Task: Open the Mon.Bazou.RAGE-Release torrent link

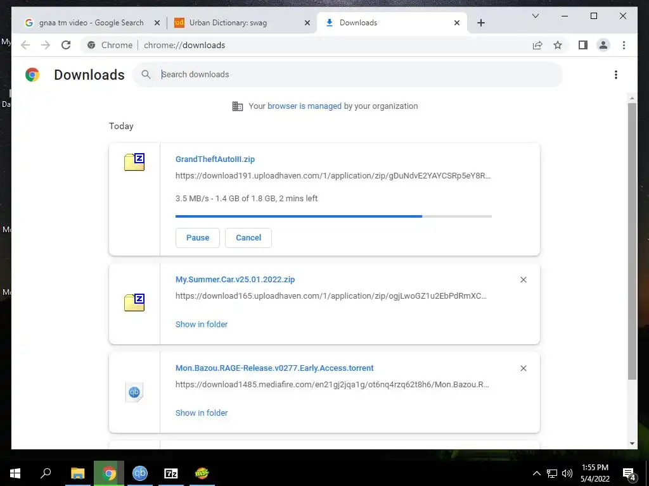Action: point(274,368)
